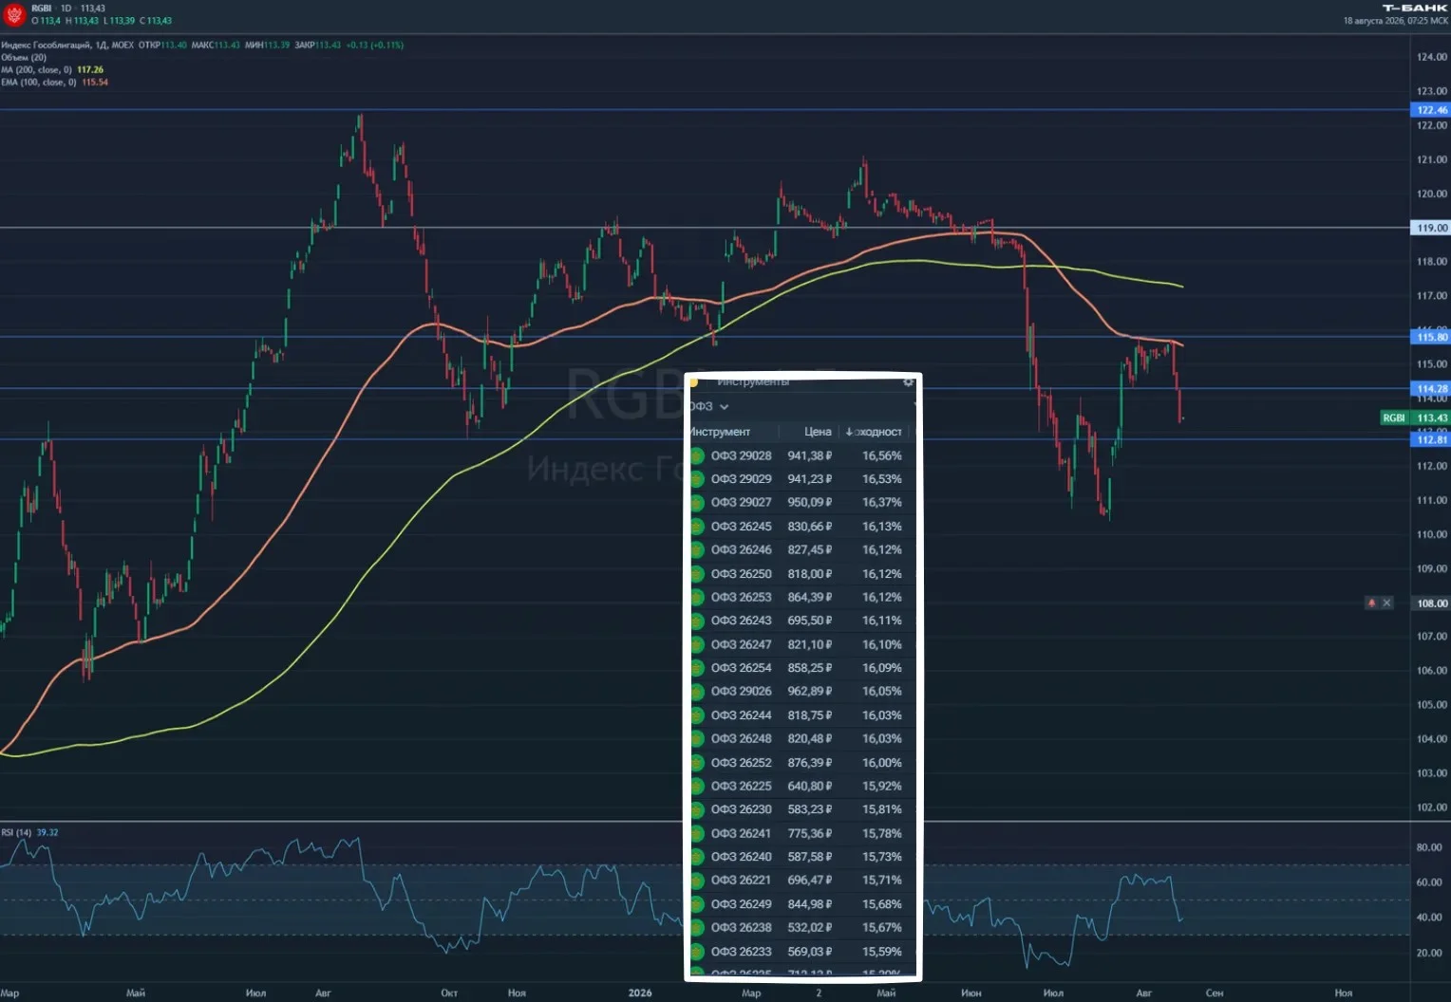1451x1002 pixels.
Task: Click the green icon beside ОФЗ 26245
Action: pyautogui.click(x=697, y=527)
